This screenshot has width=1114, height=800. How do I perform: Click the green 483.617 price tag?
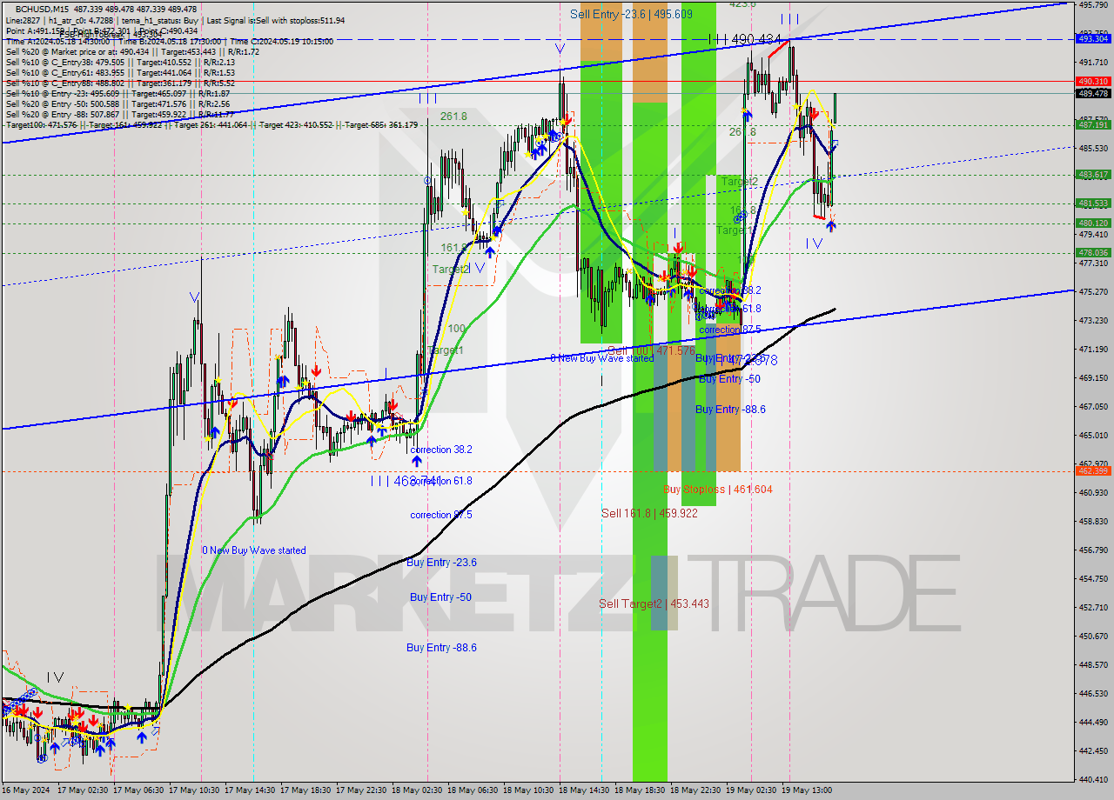point(1093,175)
